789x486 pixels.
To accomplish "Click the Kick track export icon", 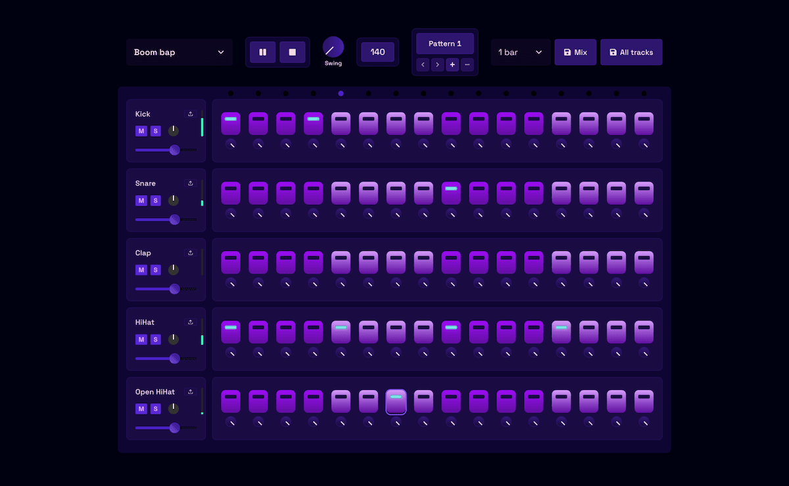I will [x=191, y=114].
